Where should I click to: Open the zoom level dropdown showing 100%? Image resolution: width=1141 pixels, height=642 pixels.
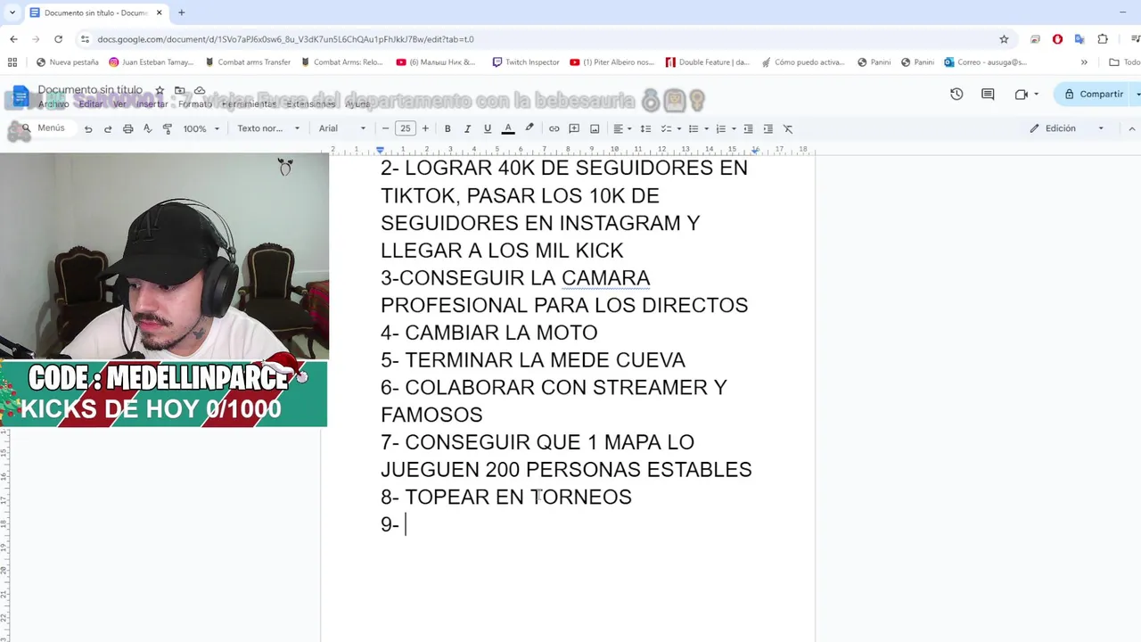coord(201,128)
